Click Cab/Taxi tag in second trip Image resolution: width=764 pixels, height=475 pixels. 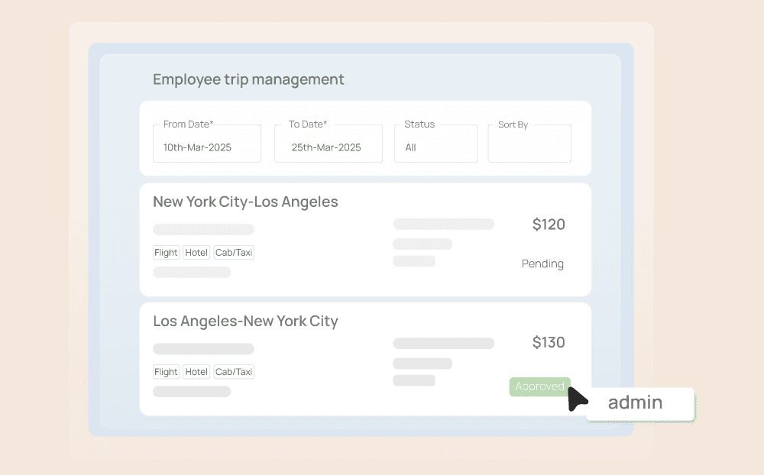click(234, 372)
